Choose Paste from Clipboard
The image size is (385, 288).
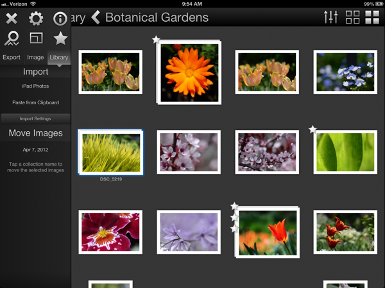pos(35,102)
